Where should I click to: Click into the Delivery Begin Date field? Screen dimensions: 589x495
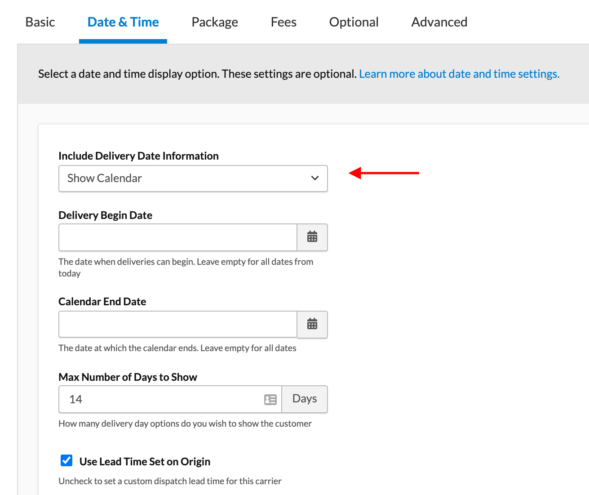coord(178,237)
